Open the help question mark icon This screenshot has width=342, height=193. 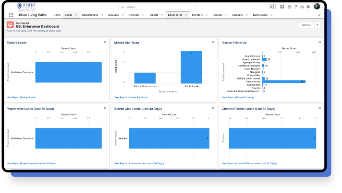pos(296,7)
